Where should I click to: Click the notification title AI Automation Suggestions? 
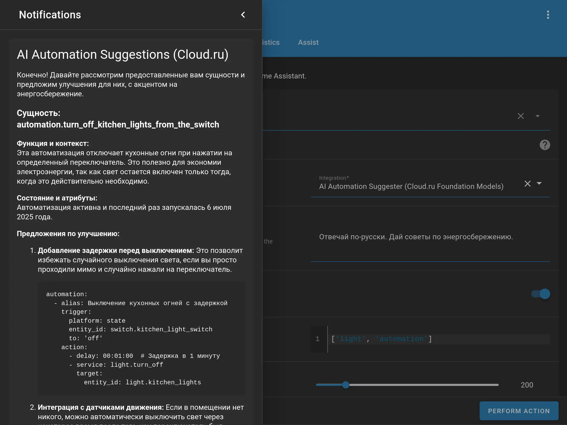coord(123,55)
